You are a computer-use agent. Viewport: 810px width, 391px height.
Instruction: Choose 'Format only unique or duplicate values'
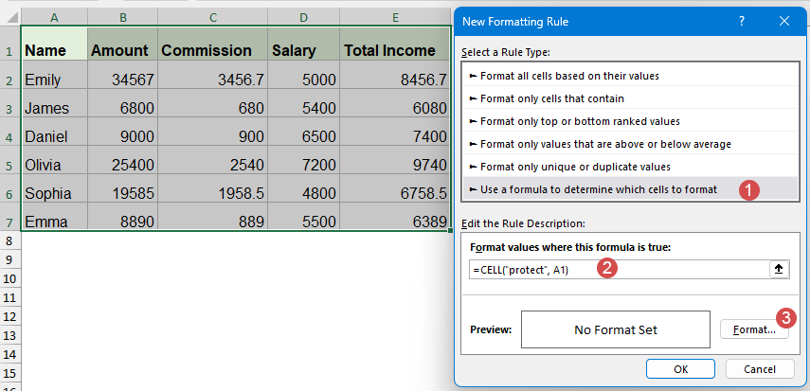coord(574,167)
